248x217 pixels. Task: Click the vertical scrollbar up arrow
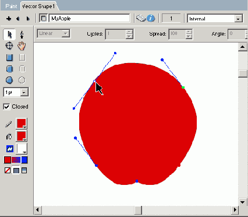[x=243, y=47]
